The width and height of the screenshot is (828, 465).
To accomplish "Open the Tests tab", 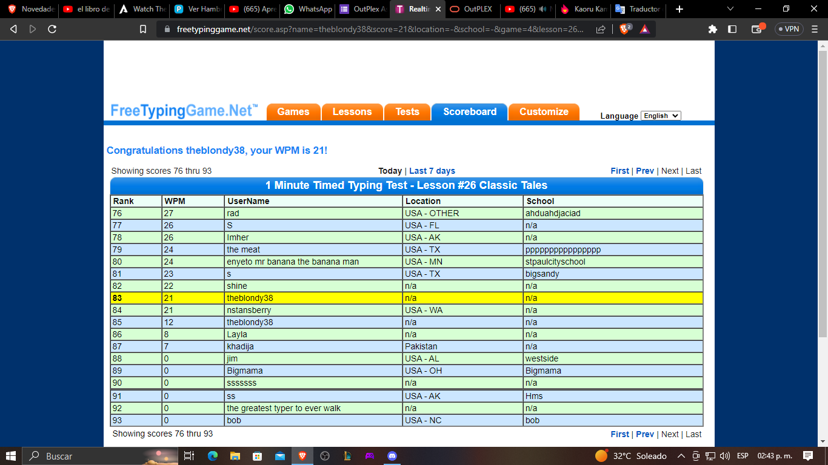I will point(407,112).
